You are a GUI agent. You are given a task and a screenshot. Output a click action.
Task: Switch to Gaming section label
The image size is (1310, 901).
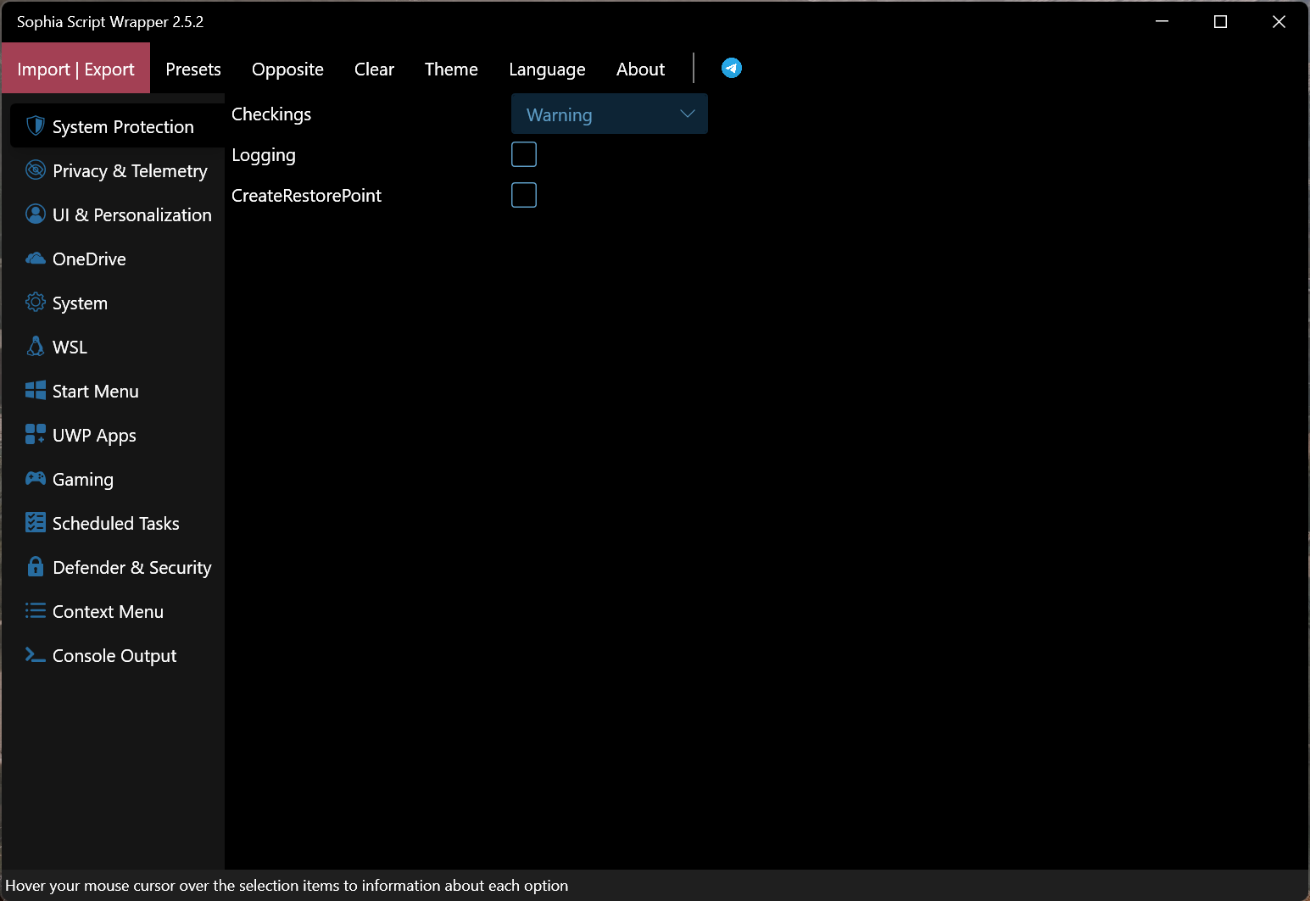[x=83, y=480]
